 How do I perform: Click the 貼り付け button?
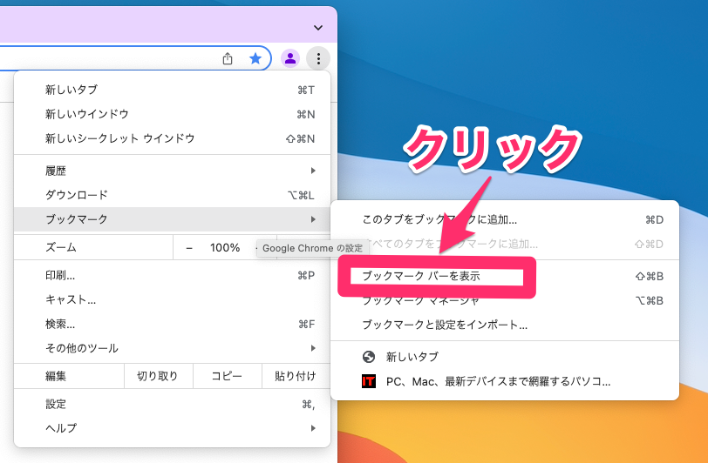[295, 376]
